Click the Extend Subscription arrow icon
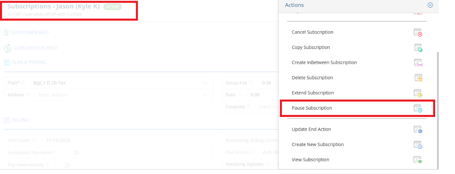 pos(418,93)
